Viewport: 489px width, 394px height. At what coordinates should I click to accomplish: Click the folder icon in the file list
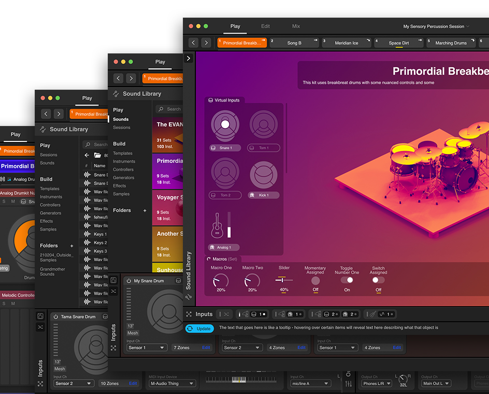point(97,155)
